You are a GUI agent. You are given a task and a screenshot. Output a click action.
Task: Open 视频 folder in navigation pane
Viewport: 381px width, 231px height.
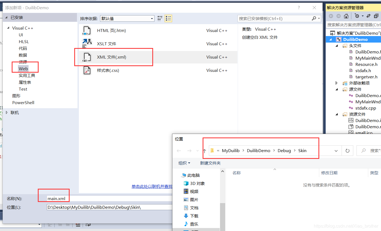point(191,192)
